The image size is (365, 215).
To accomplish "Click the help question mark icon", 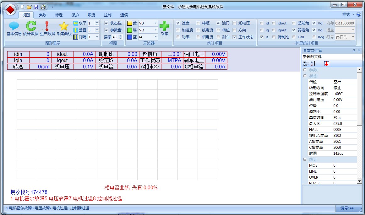I will point(358,14).
